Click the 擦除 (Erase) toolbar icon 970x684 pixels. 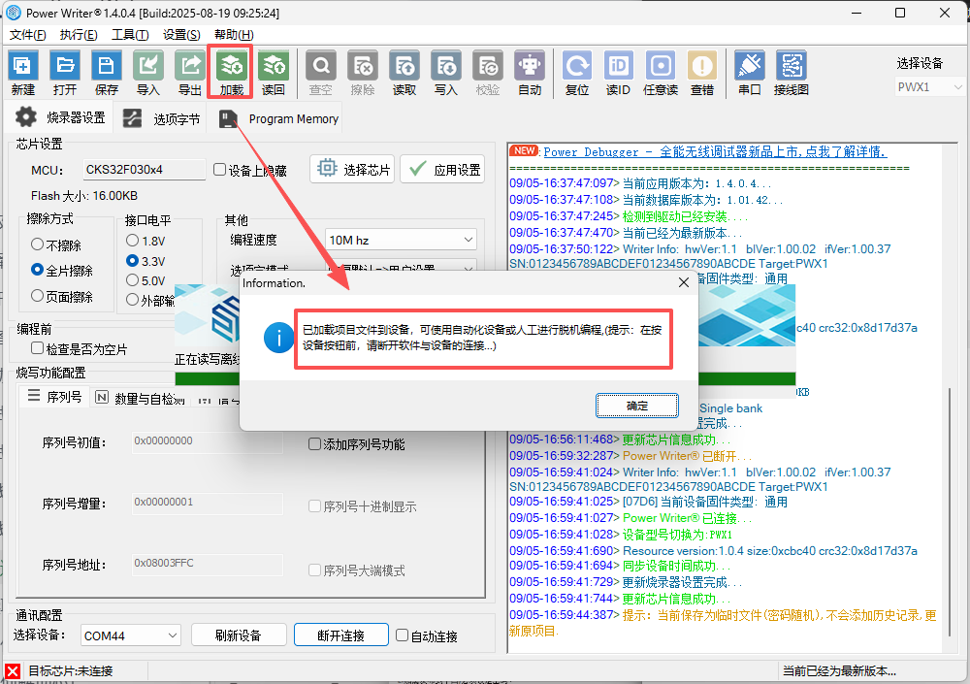[x=363, y=73]
